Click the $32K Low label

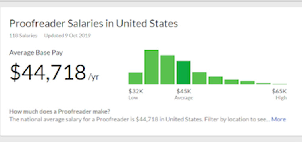click(x=136, y=94)
